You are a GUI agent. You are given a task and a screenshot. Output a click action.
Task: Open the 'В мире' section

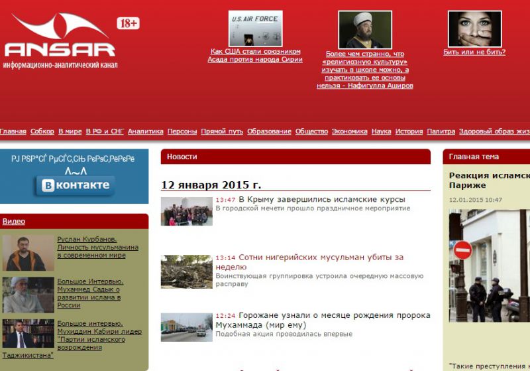[x=70, y=131]
